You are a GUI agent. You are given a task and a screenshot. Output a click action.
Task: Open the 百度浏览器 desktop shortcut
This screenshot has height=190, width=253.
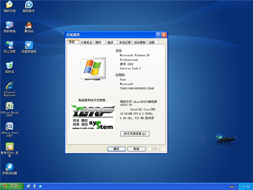point(9,169)
